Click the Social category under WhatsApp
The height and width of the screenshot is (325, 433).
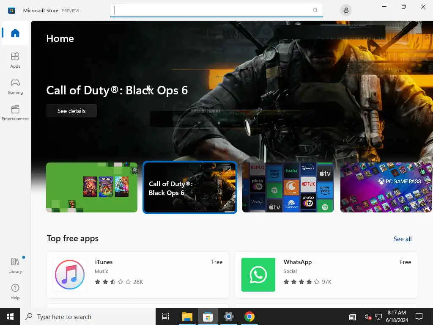(x=290, y=271)
